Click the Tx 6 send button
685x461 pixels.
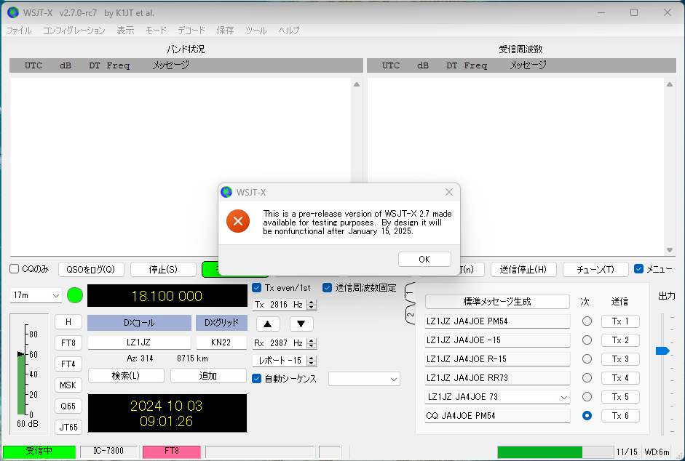[620, 416]
